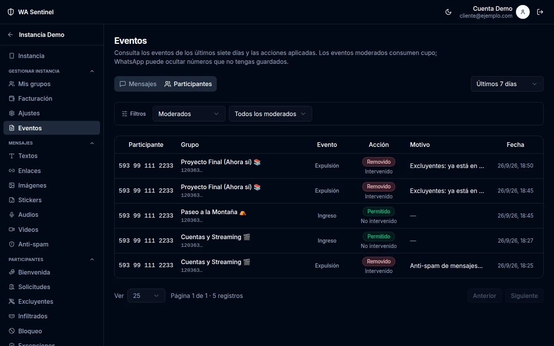Click the Anti-spam de mensajes motivo cell
Image resolution: width=554 pixels, height=346 pixels.
click(446, 266)
